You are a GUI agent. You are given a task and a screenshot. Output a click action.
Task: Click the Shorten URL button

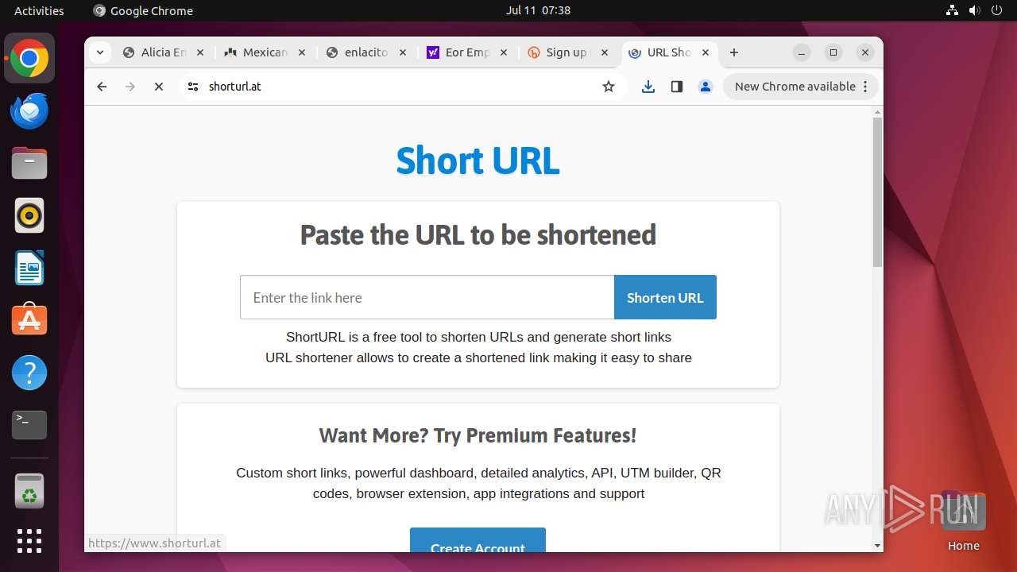tap(665, 297)
